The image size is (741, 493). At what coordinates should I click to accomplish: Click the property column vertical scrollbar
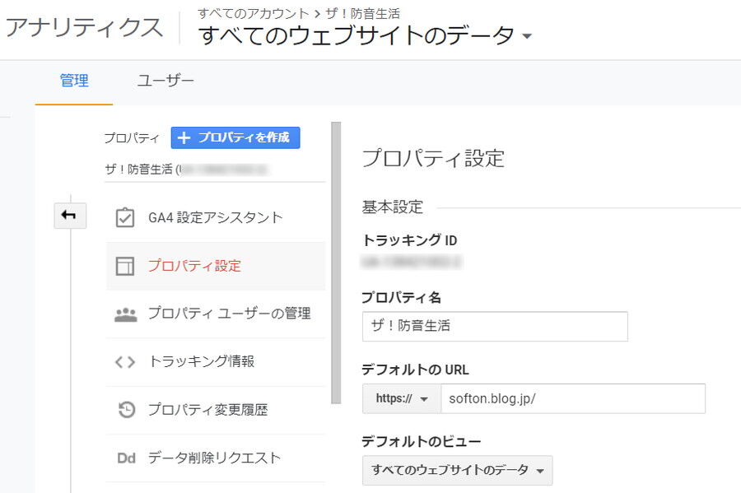tap(336, 263)
